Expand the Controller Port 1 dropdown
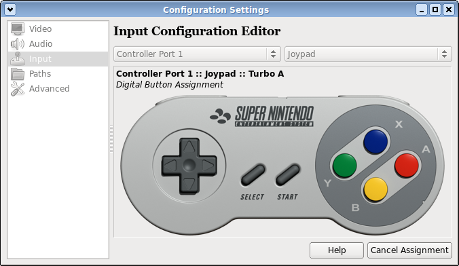 pyautogui.click(x=197, y=54)
